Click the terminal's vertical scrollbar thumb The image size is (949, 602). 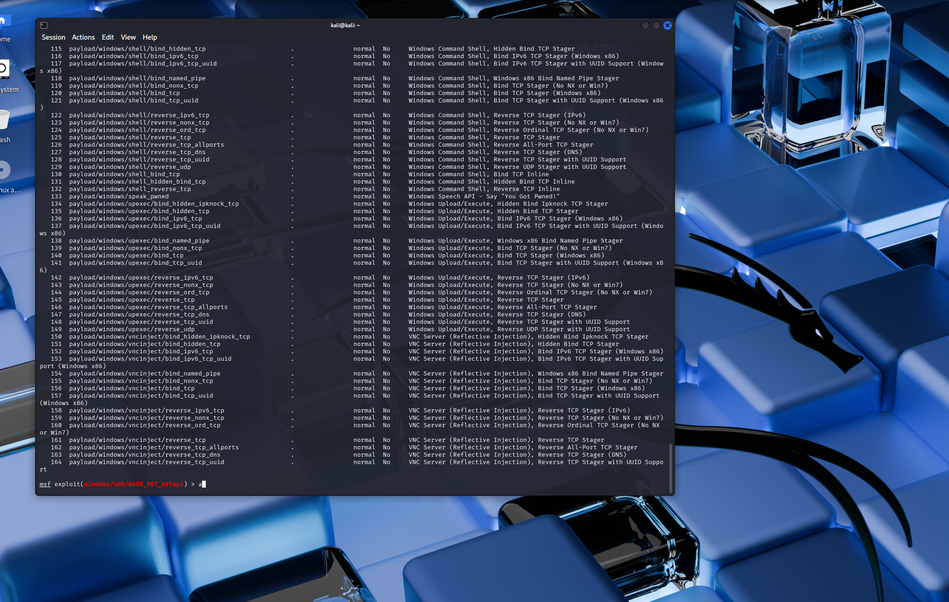(x=670, y=467)
